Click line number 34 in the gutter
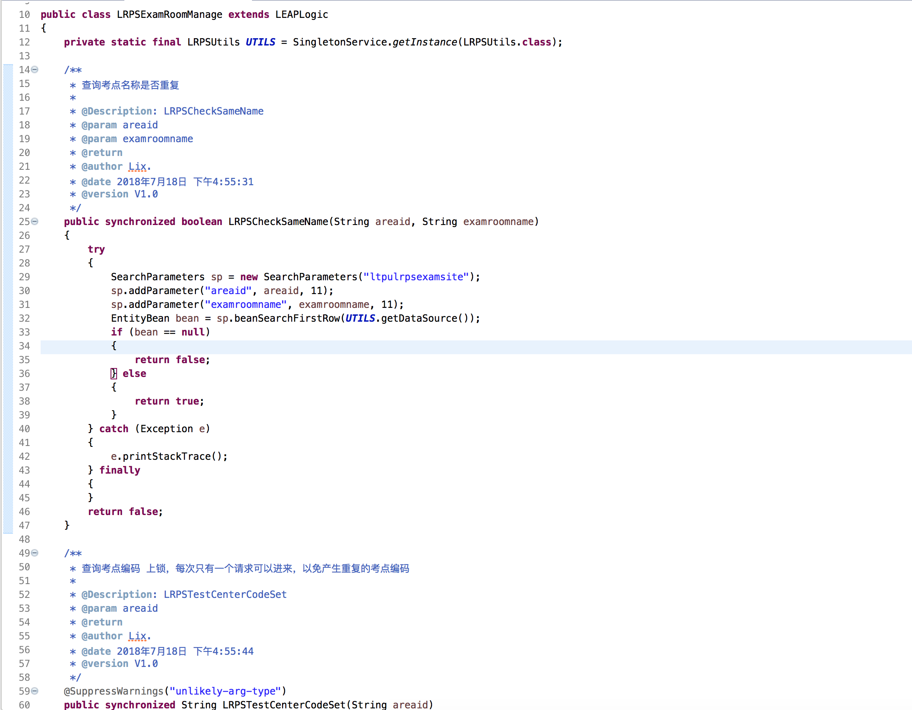The image size is (912, 710). point(24,346)
